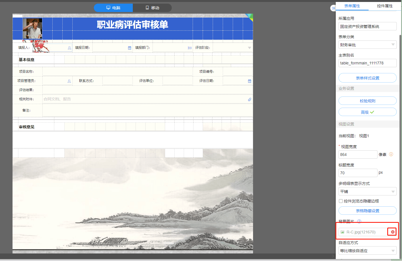
Task: Click the 审核意见 section heading
Action: (27, 127)
